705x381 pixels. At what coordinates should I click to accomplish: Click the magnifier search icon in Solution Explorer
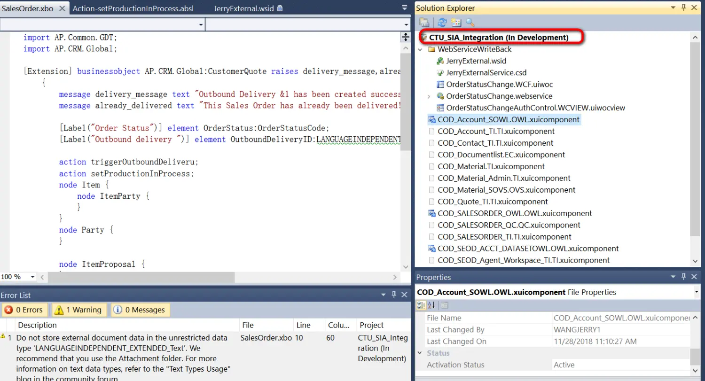pos(470,22)
